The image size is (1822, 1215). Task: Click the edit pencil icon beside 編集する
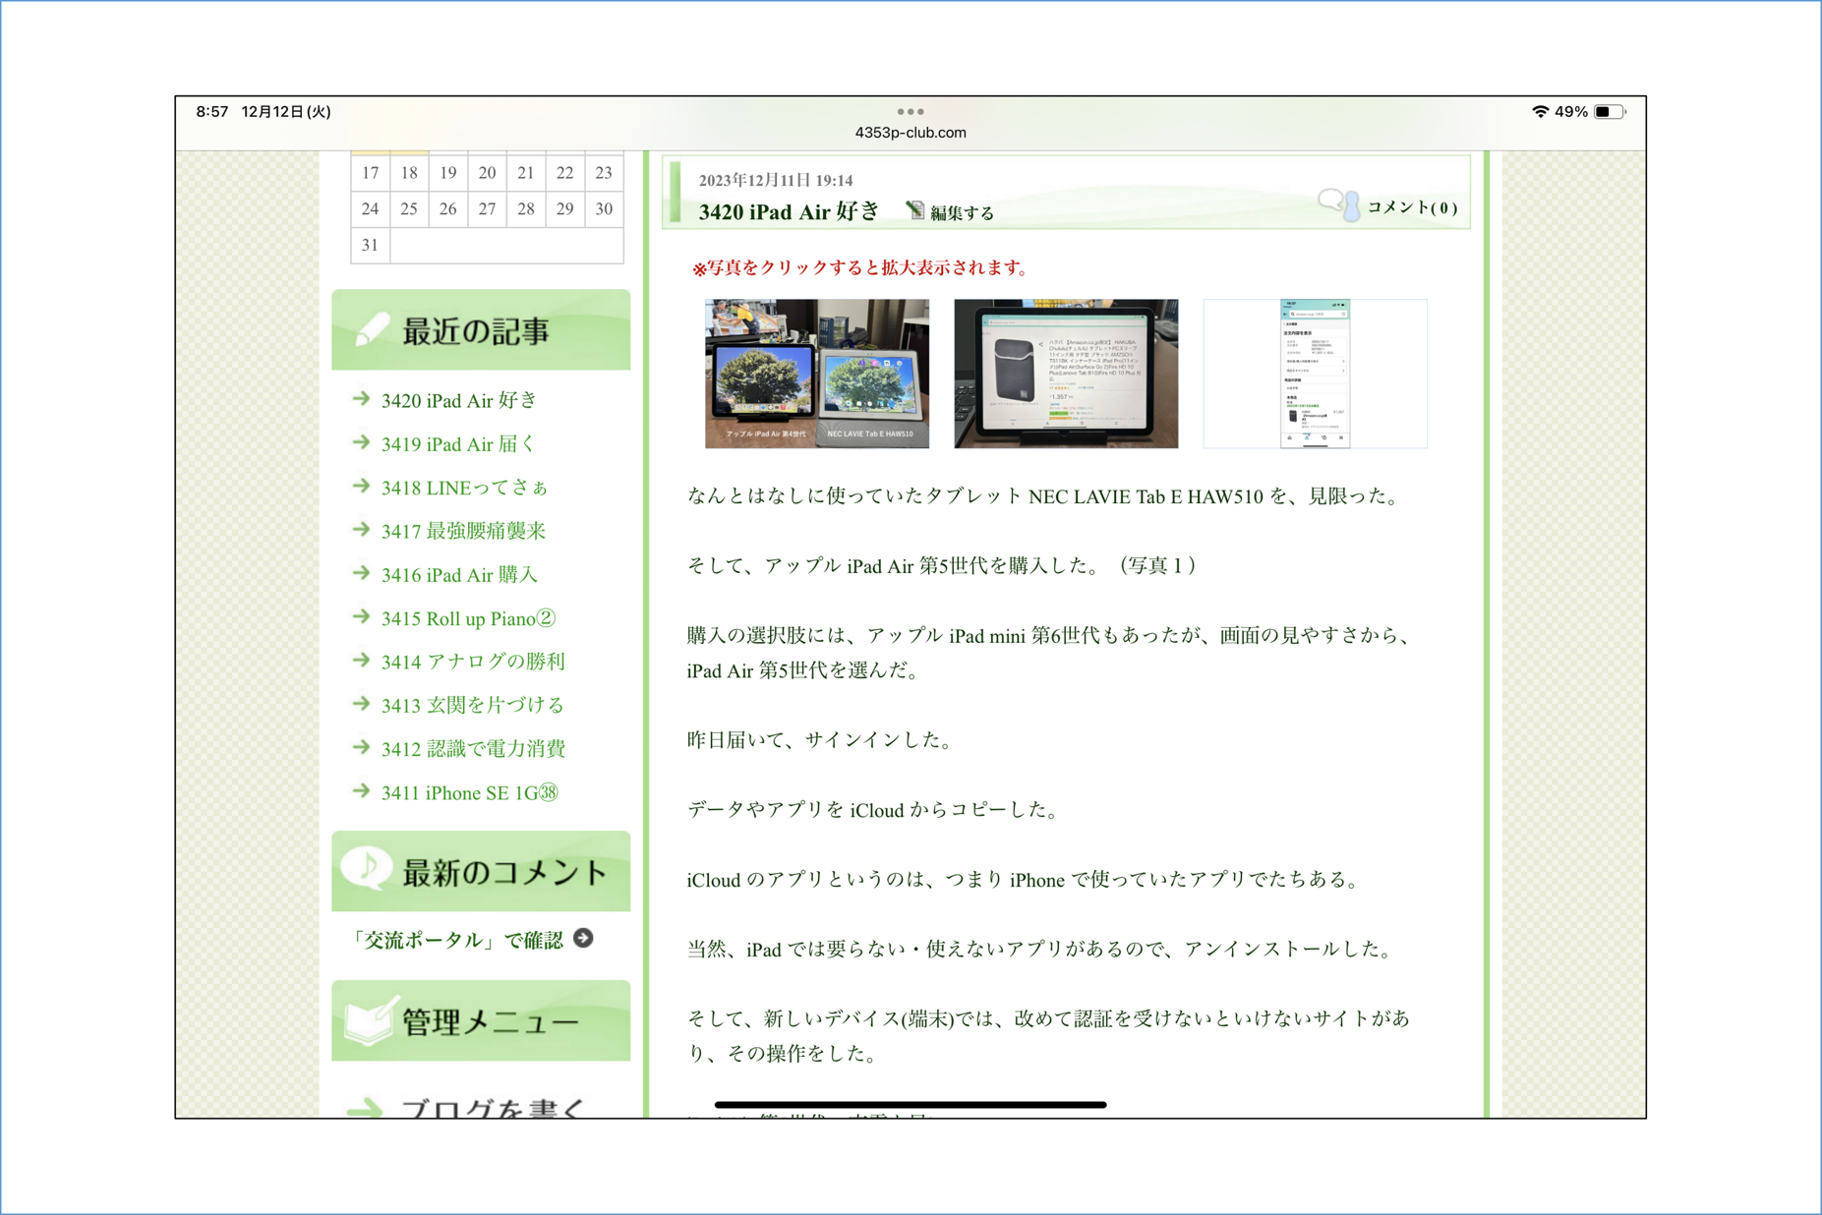tap(914, 210)
